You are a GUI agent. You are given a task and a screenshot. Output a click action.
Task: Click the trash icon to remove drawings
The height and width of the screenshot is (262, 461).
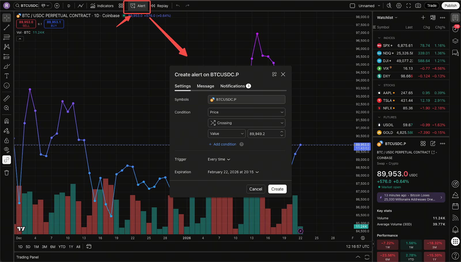7,173
